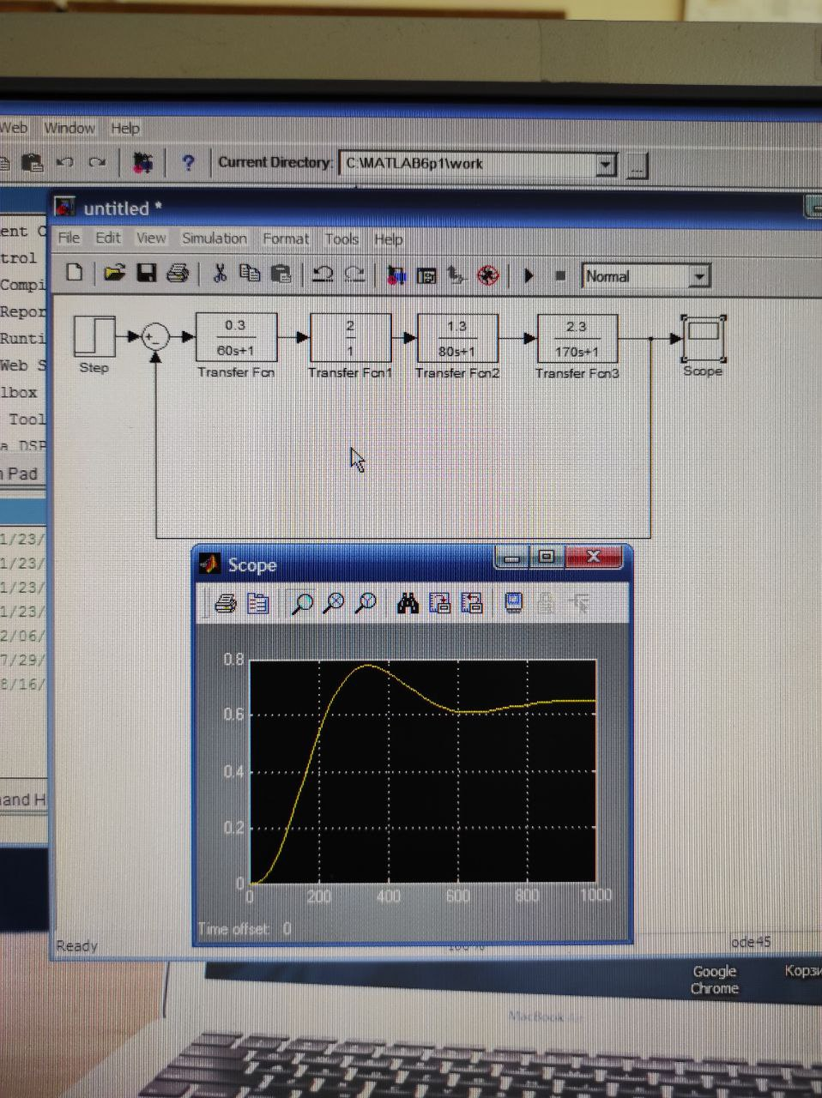The height and width of the screenshot is (1098, 822).
Task: Select the Transfer Fcn3 block 2.3/(170s+1)
Action: click(x=577, y=338)
